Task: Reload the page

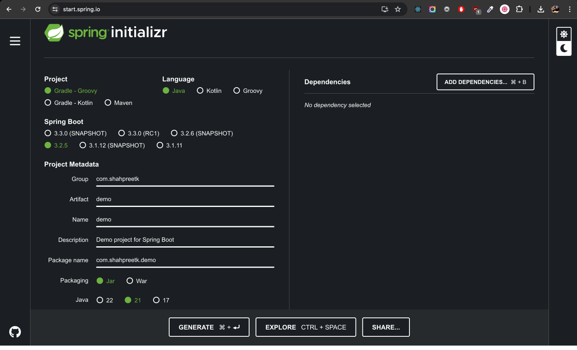Action: pyautogui.click(x=38, y=9)
